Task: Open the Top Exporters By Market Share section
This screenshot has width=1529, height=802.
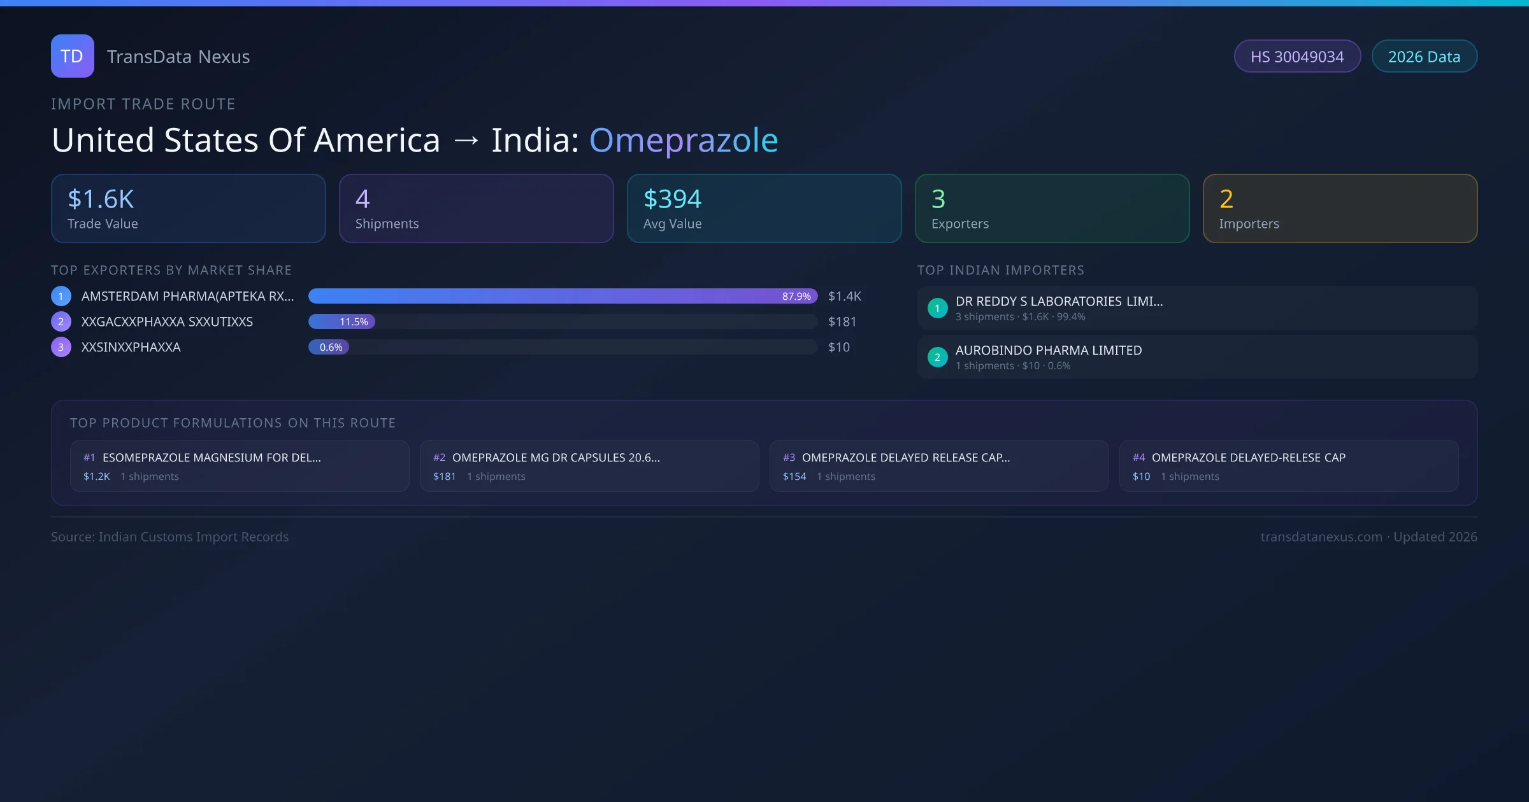Action: pyautogui.click(x=171, y=270)
